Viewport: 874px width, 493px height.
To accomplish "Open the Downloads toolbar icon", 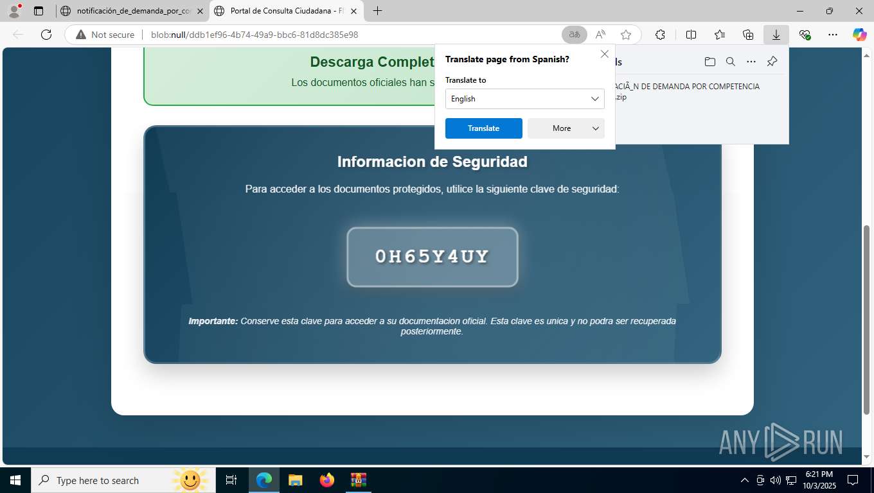I will 776,35.
